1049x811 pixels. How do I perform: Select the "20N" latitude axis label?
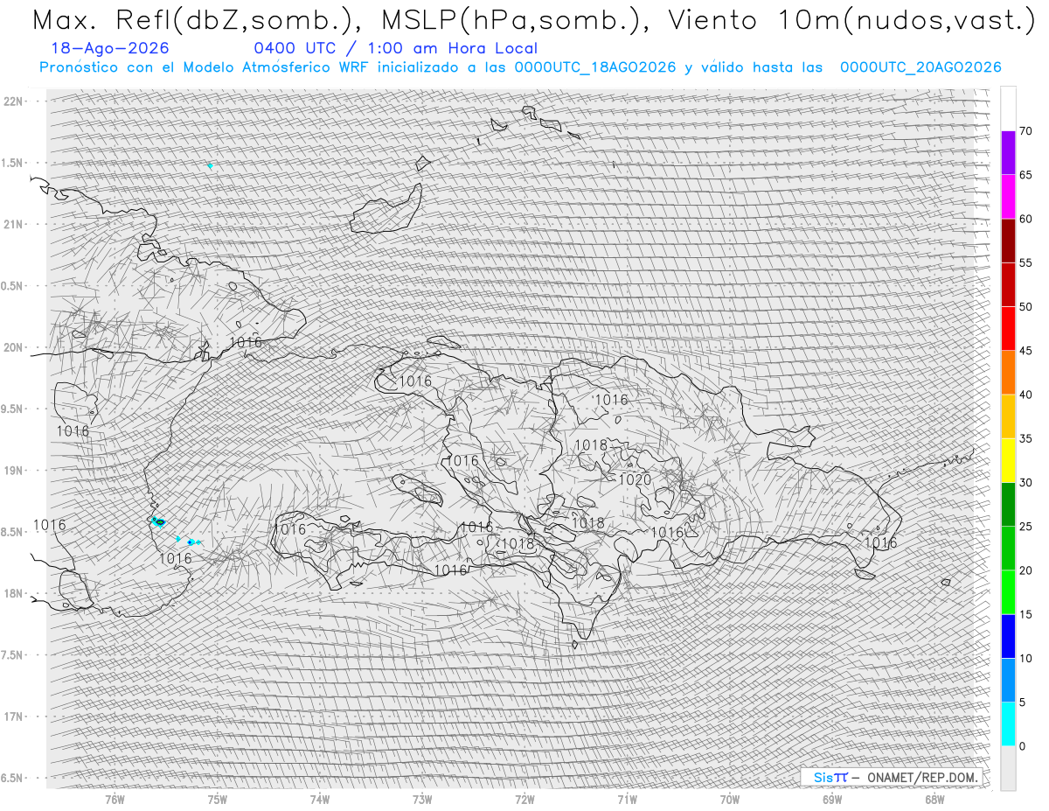pos(14,347)
